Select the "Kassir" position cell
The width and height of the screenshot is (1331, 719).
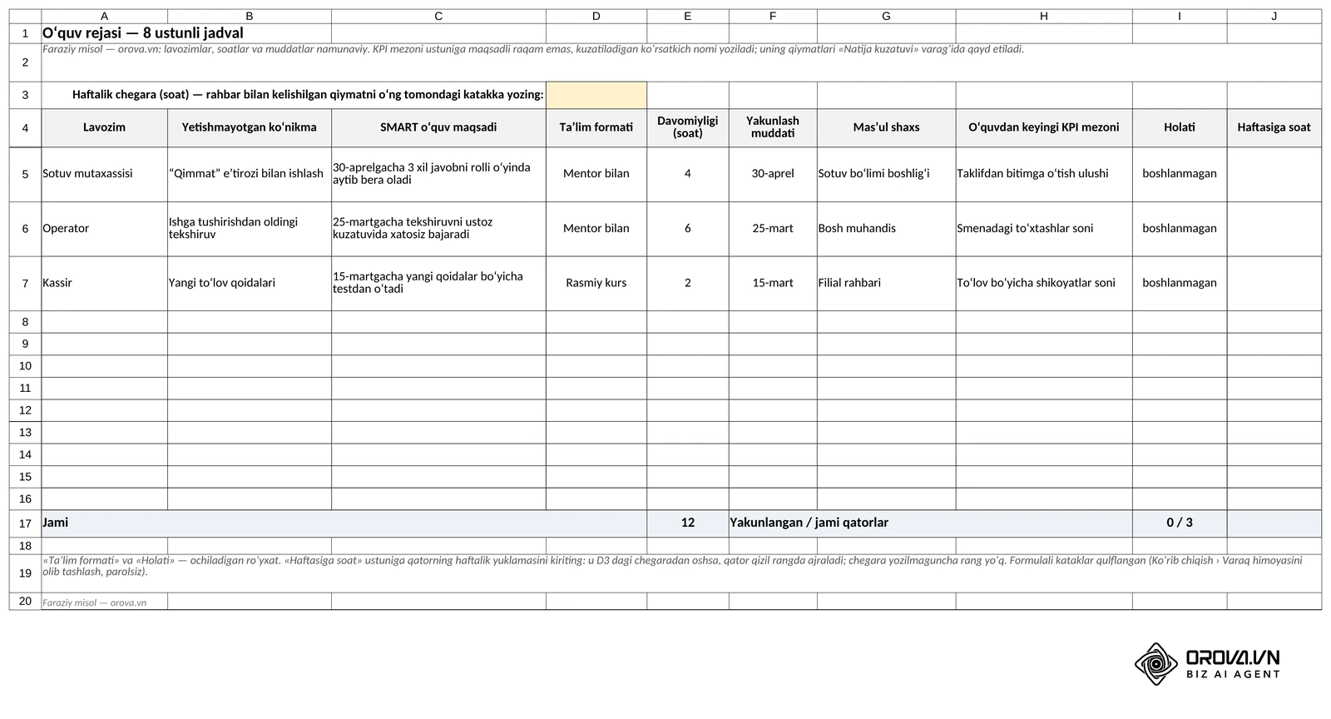104,283
